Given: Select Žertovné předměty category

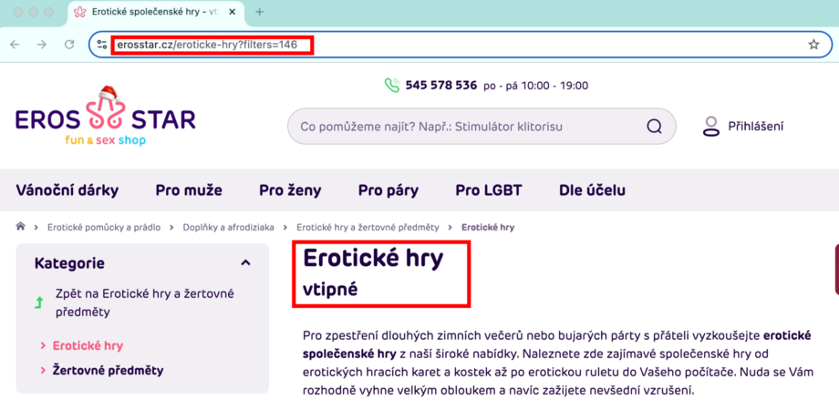Looking at the screenshot, I should coord(109,370).
